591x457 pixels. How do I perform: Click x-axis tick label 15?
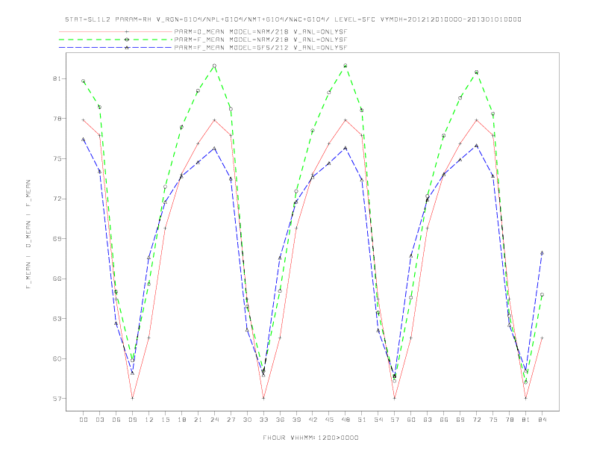[x=166, y=420]
